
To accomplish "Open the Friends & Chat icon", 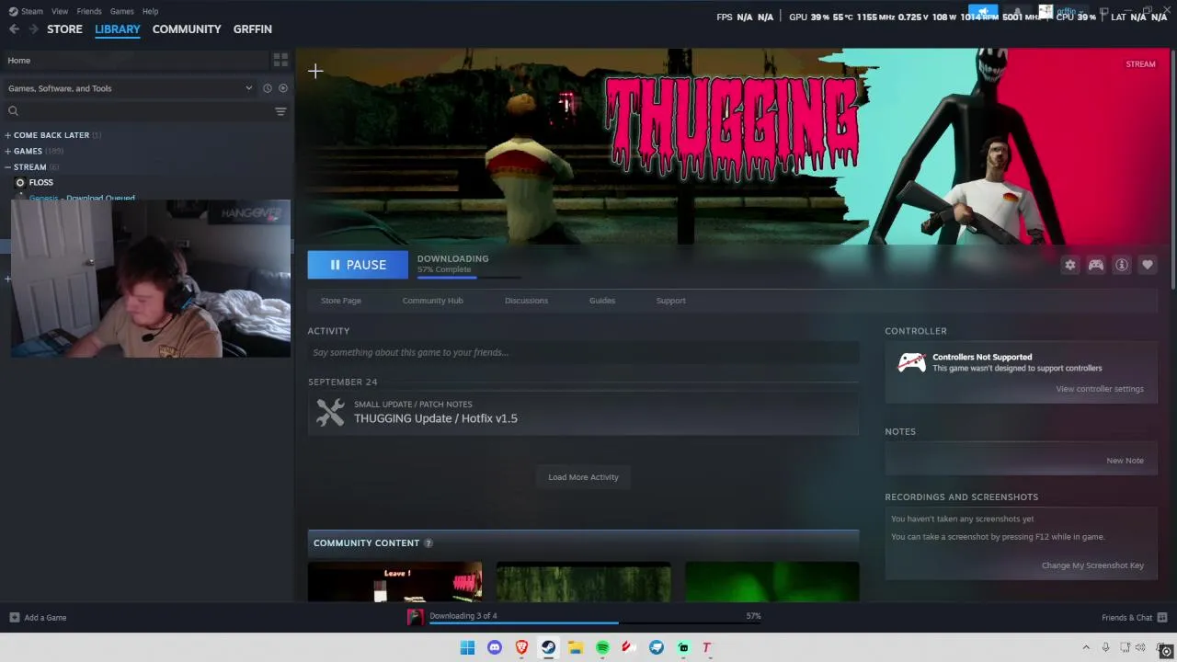I will coord(1162,618).
